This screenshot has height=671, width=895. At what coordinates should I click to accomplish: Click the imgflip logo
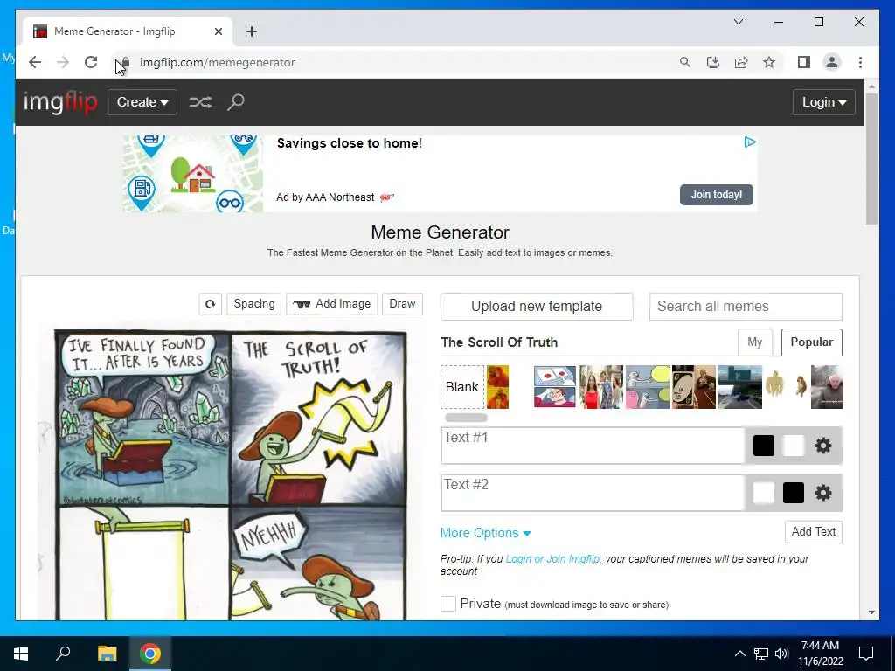tap(60, 102)
